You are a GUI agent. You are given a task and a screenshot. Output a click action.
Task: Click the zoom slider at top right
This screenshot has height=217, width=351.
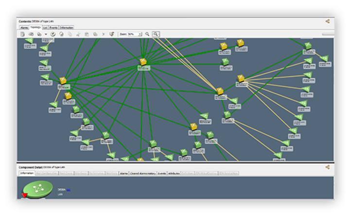[328, 34]
